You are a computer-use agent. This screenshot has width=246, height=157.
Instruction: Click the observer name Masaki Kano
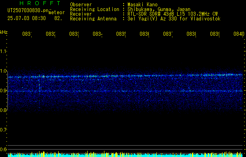coord(142,4)
